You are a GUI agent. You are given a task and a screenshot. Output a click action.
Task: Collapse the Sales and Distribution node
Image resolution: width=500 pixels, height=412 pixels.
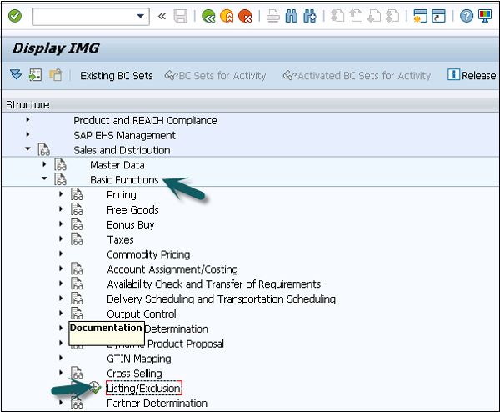[27, 150]
